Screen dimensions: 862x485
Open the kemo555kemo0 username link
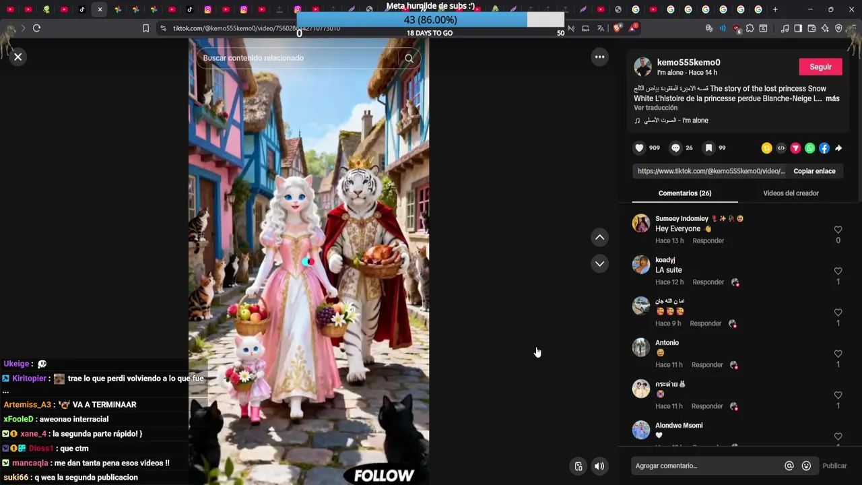coord(688,62)
